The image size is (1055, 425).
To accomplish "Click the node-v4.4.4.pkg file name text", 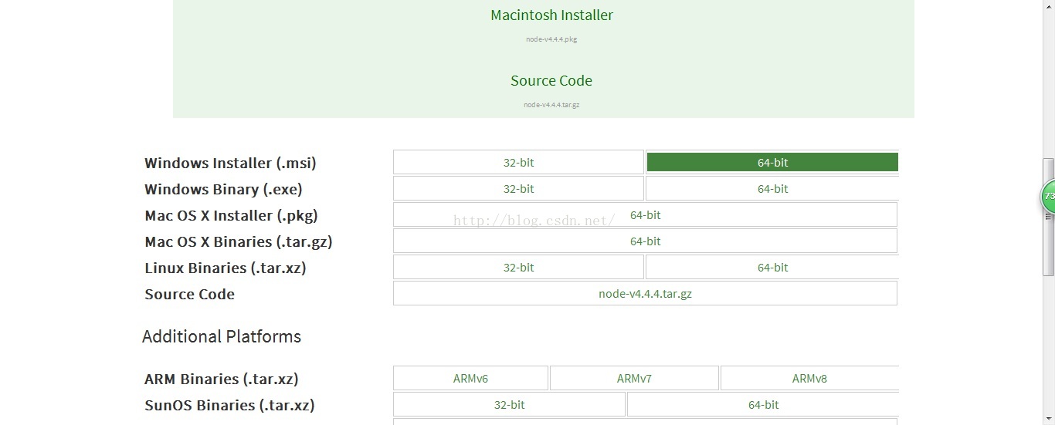I will [x=551, y=39].
